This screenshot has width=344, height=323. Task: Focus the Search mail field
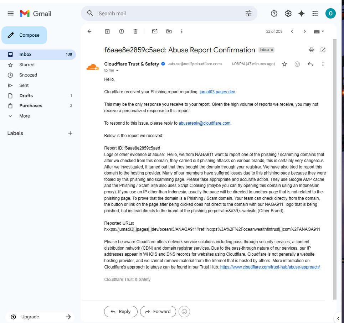click(169, 14)
